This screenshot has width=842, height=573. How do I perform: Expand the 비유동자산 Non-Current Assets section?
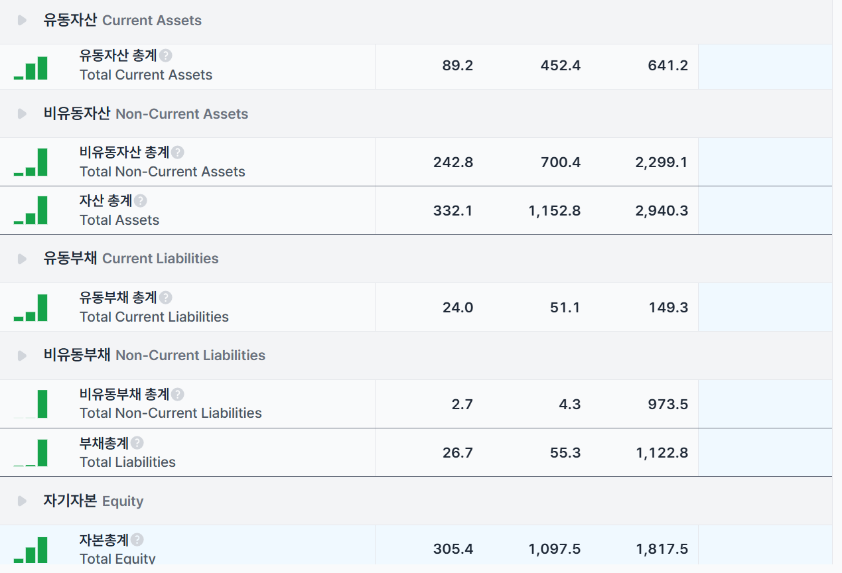pyautogui.click(x=22, y=114)
